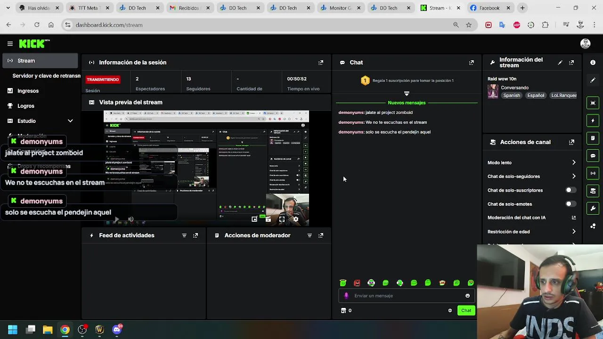Switch to the Facebook browser tab
Image resolution: width=603 pixels, height=339 pixels.
click(490, 8)
